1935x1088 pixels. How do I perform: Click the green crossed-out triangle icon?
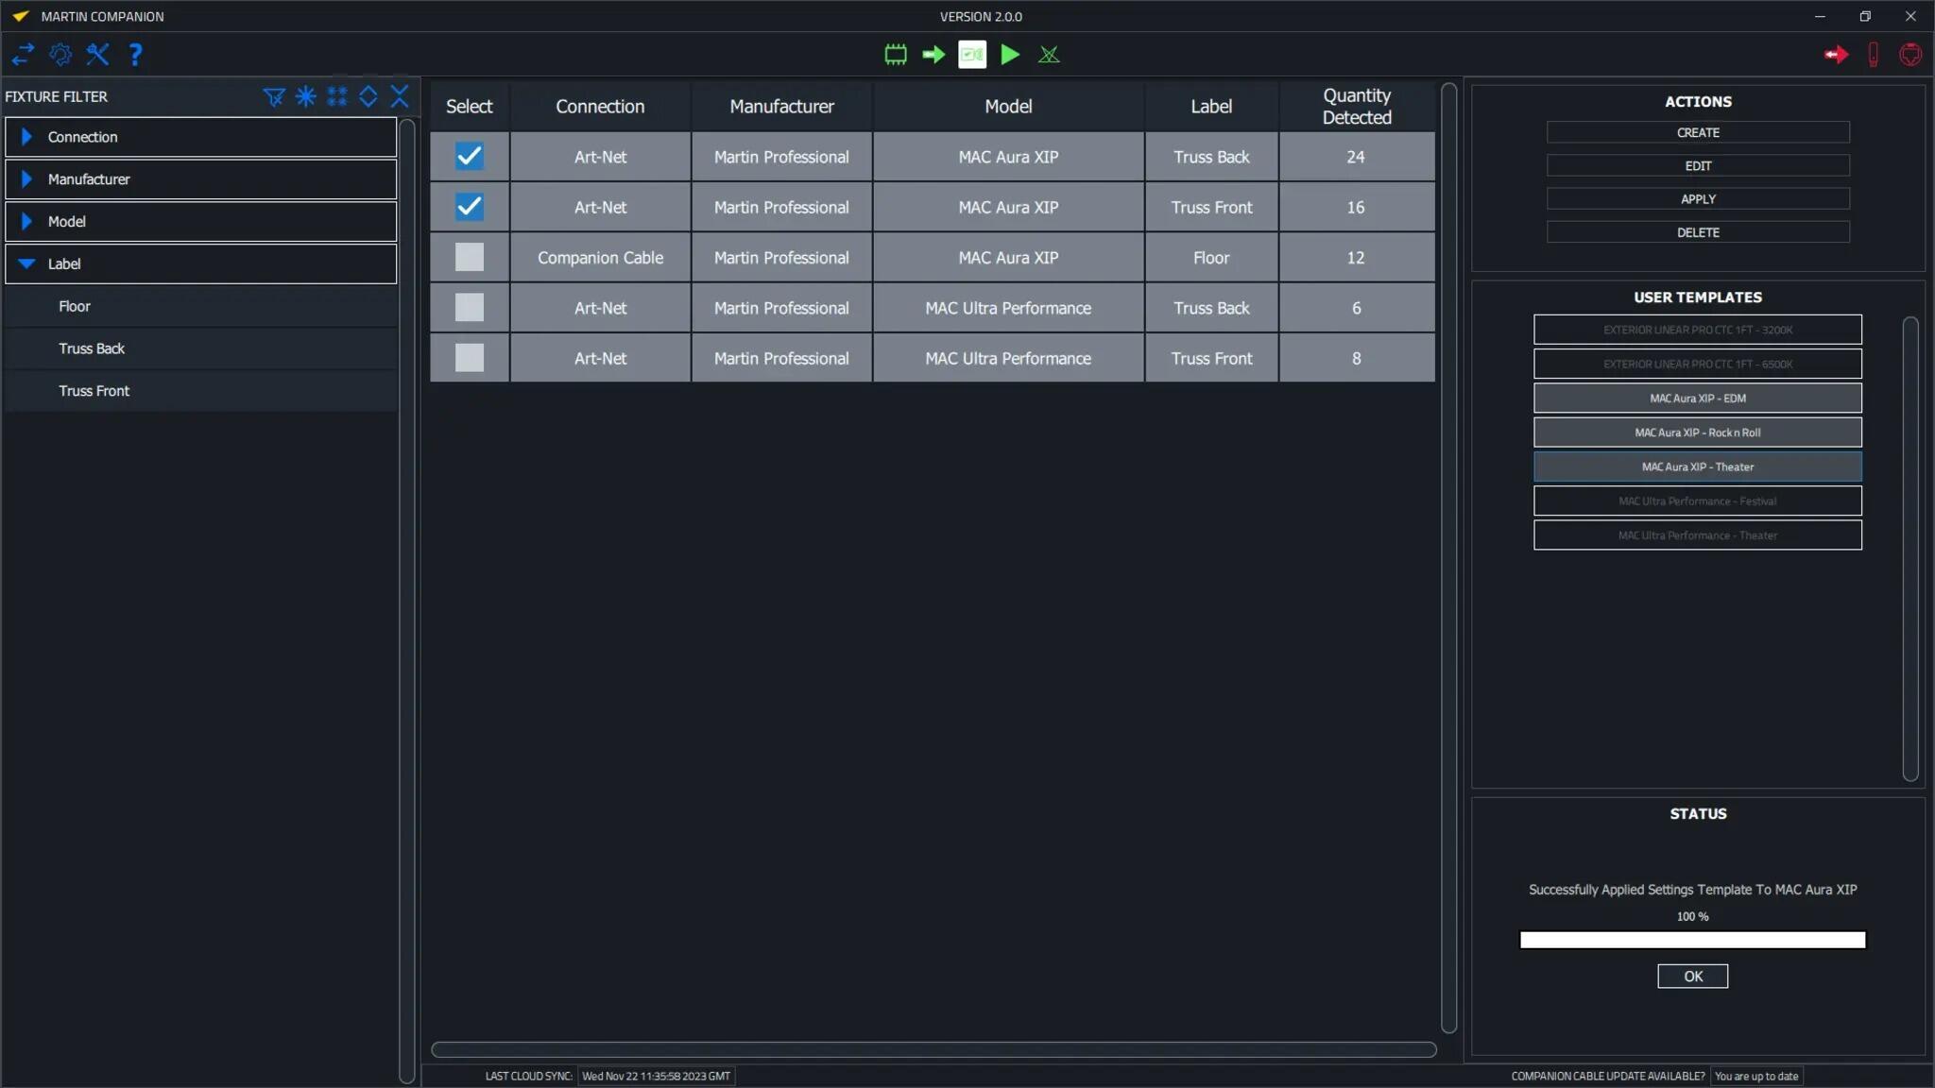coord(1049,55)
